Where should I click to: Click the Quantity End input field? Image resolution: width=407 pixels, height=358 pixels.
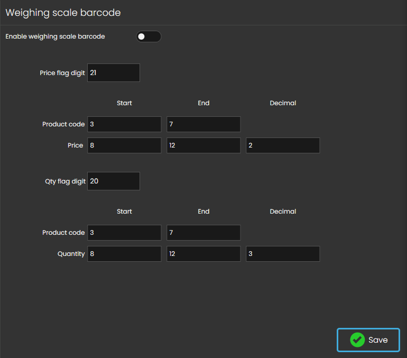coord(203,254)
